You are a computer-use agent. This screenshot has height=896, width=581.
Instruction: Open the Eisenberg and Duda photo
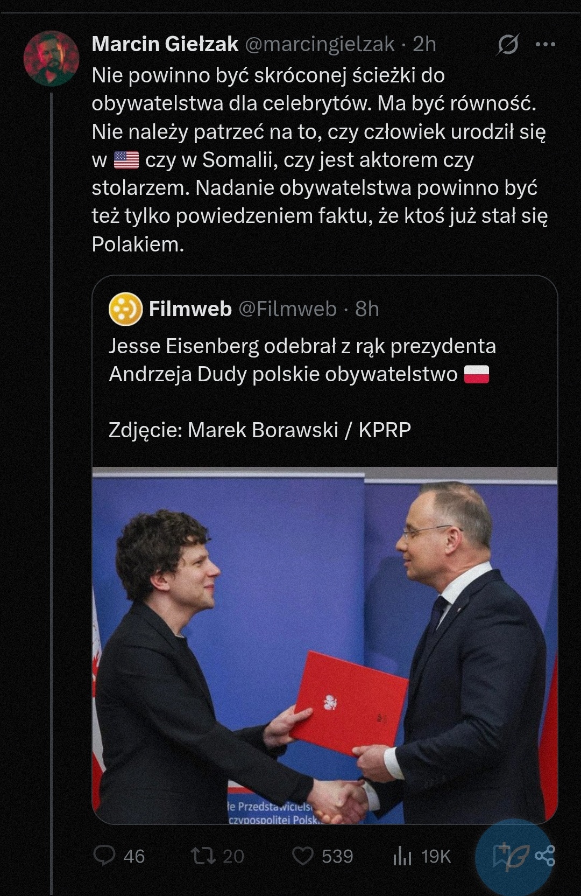click(324, 645)
